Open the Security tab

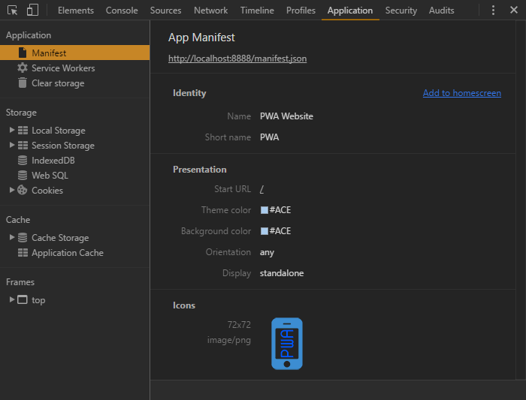pyautogui.click(x=401, y=11)
